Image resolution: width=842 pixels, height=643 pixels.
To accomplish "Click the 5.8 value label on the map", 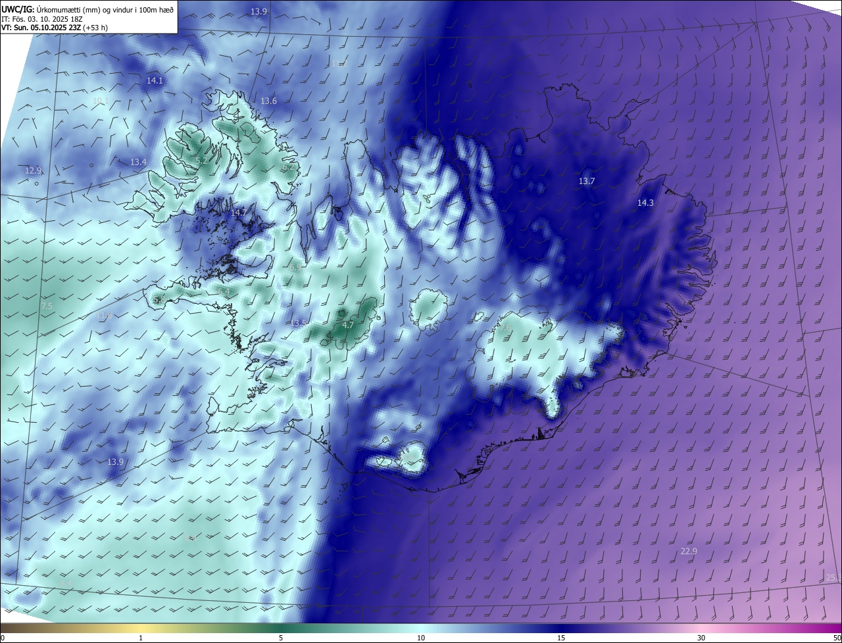I will (x=159, y=299).
